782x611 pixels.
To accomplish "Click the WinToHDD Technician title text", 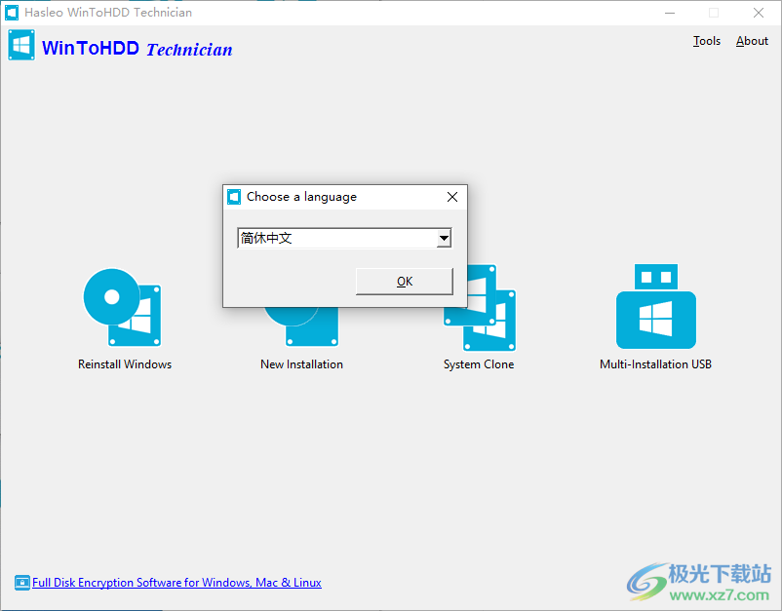I will click(137, 49).
